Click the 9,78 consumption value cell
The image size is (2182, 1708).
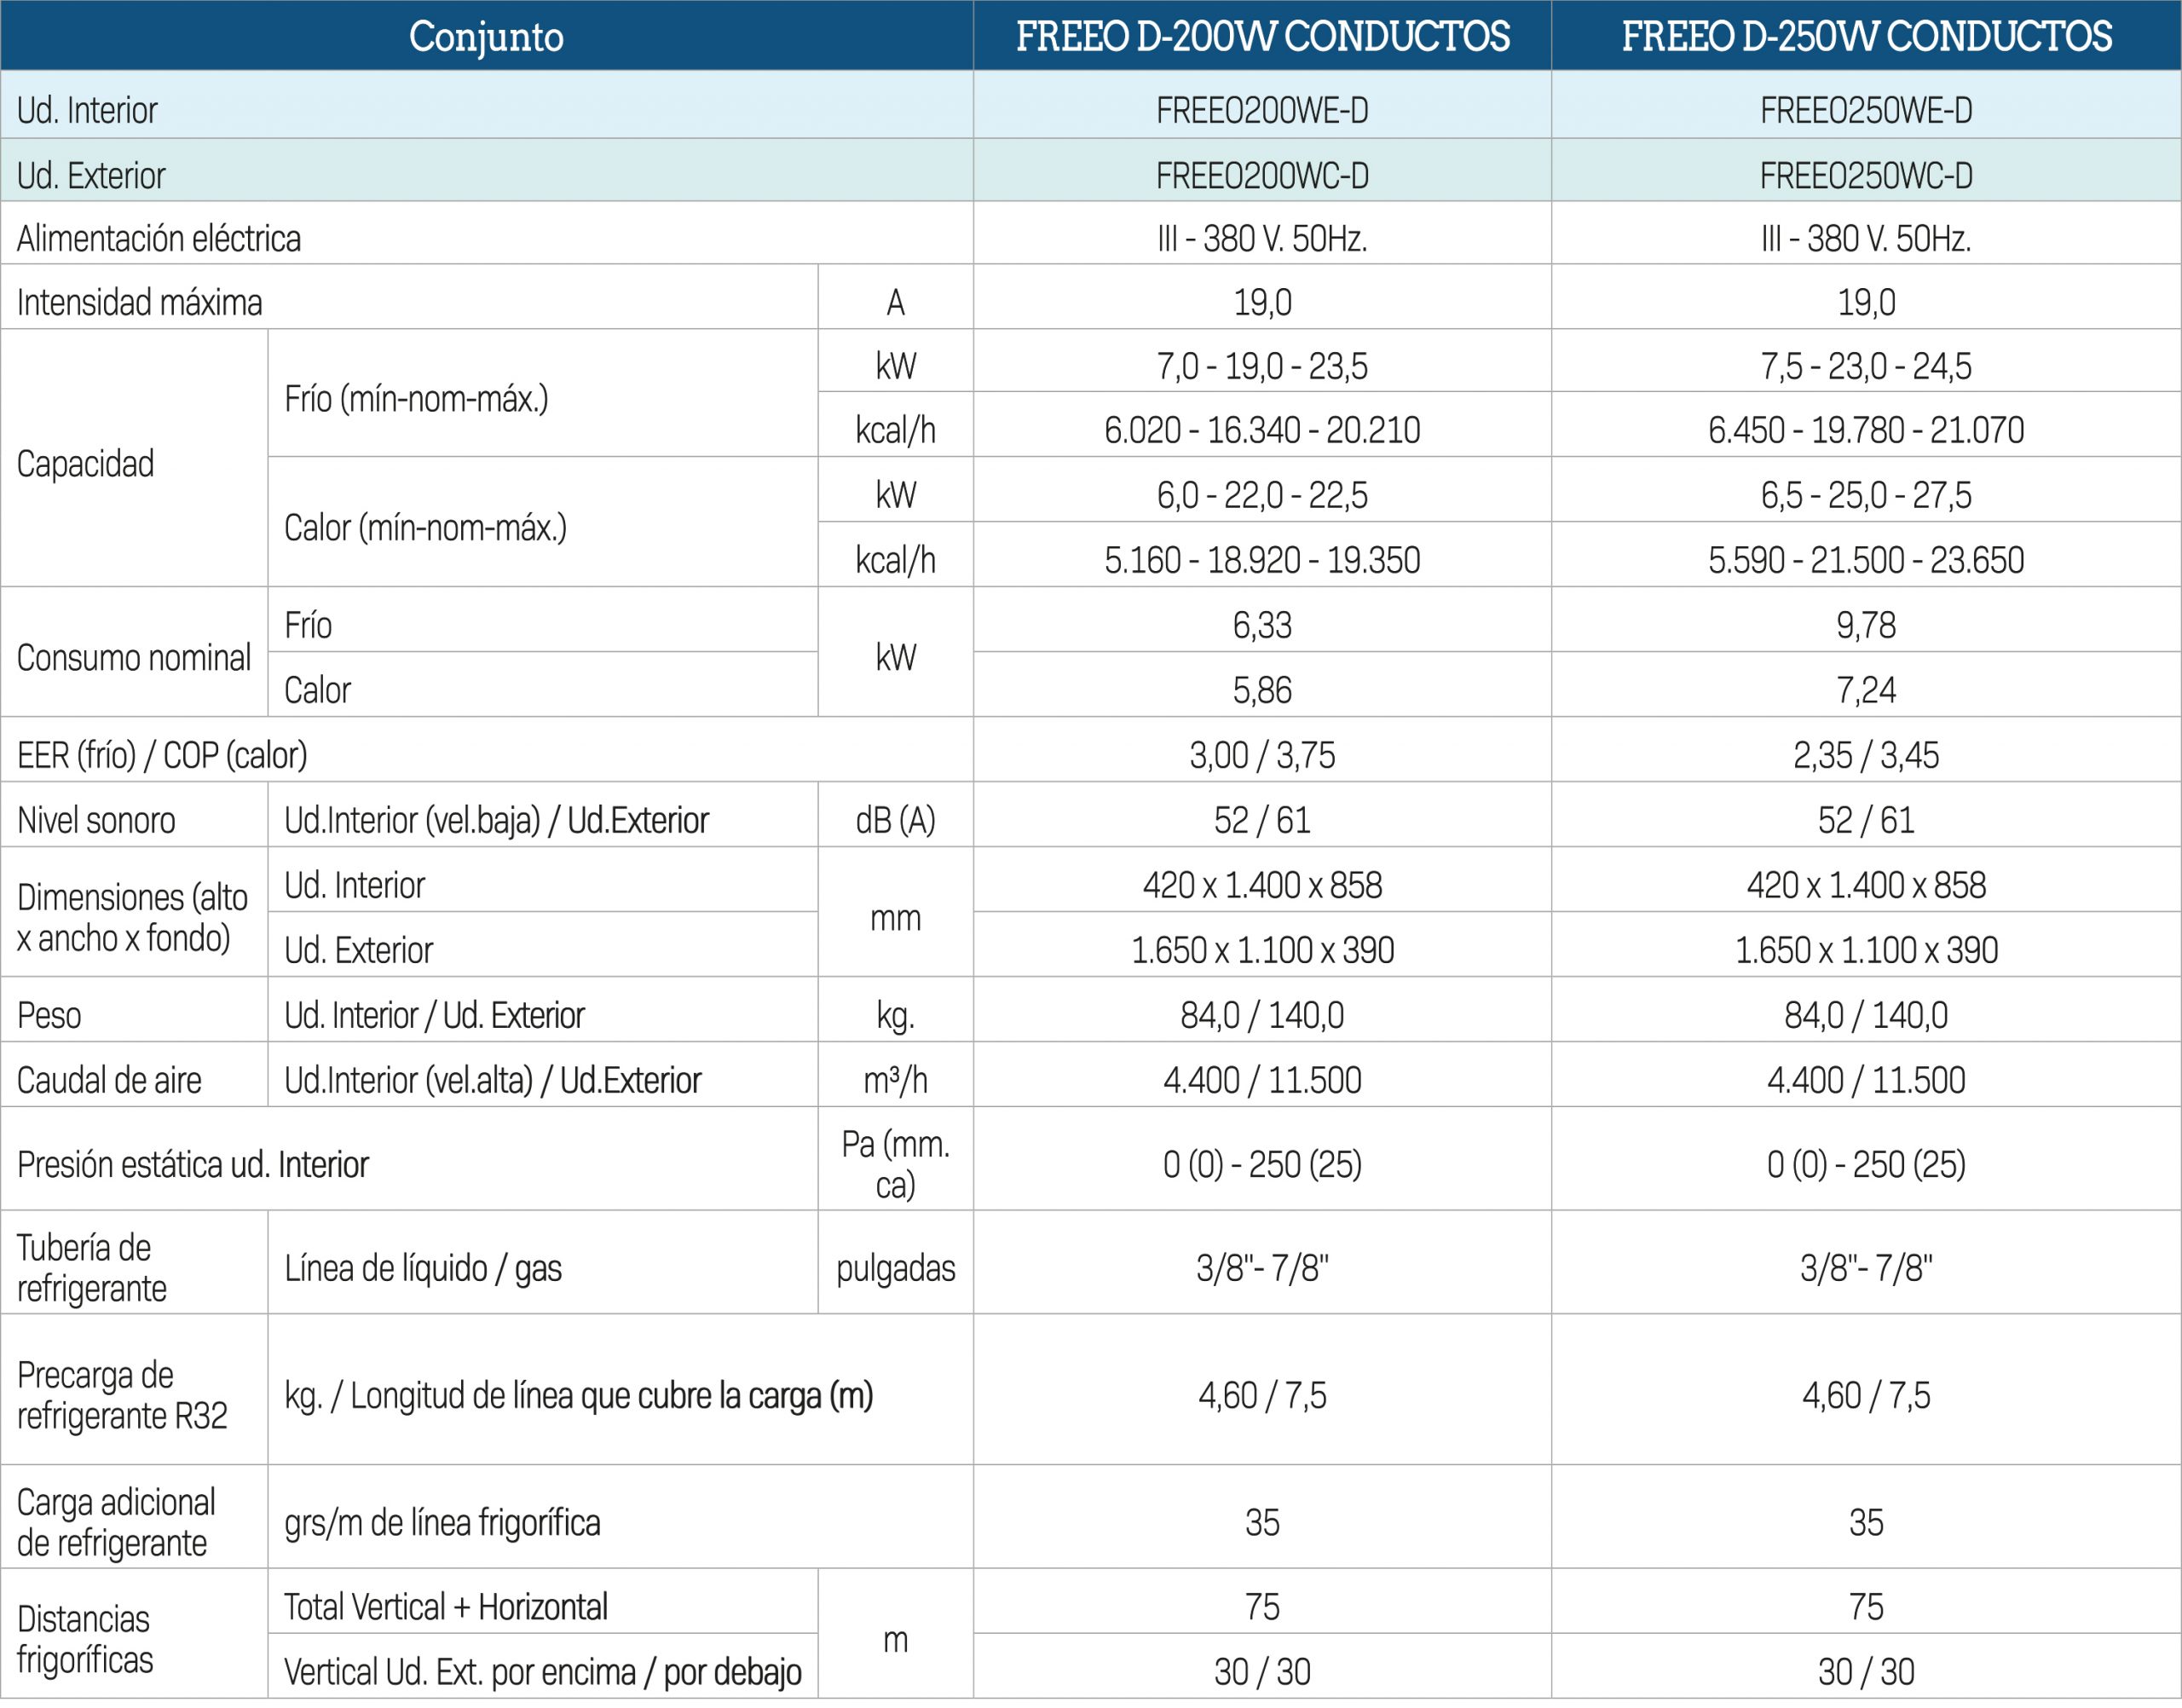[x=1866, y=626]
